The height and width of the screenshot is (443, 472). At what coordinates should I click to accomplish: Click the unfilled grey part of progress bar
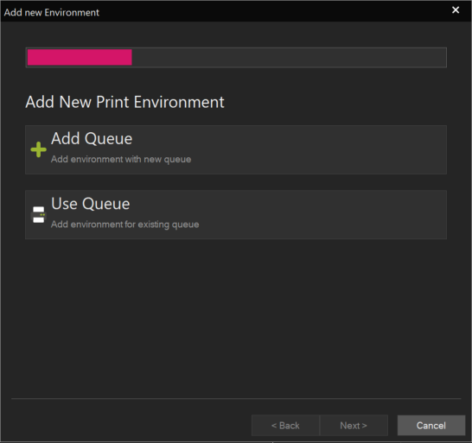[x=289, y=57]
